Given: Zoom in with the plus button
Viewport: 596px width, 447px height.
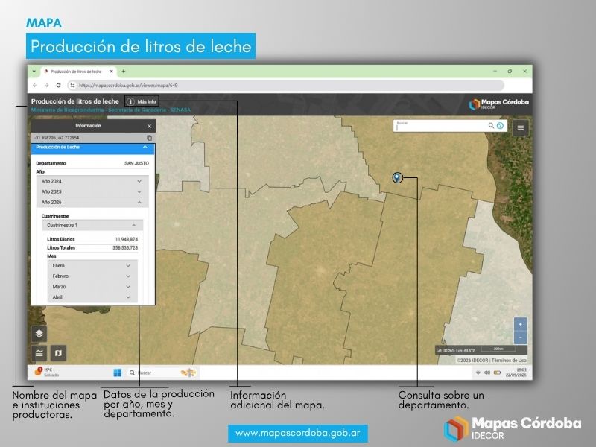Looking at the screenshot, I should 520,324.
